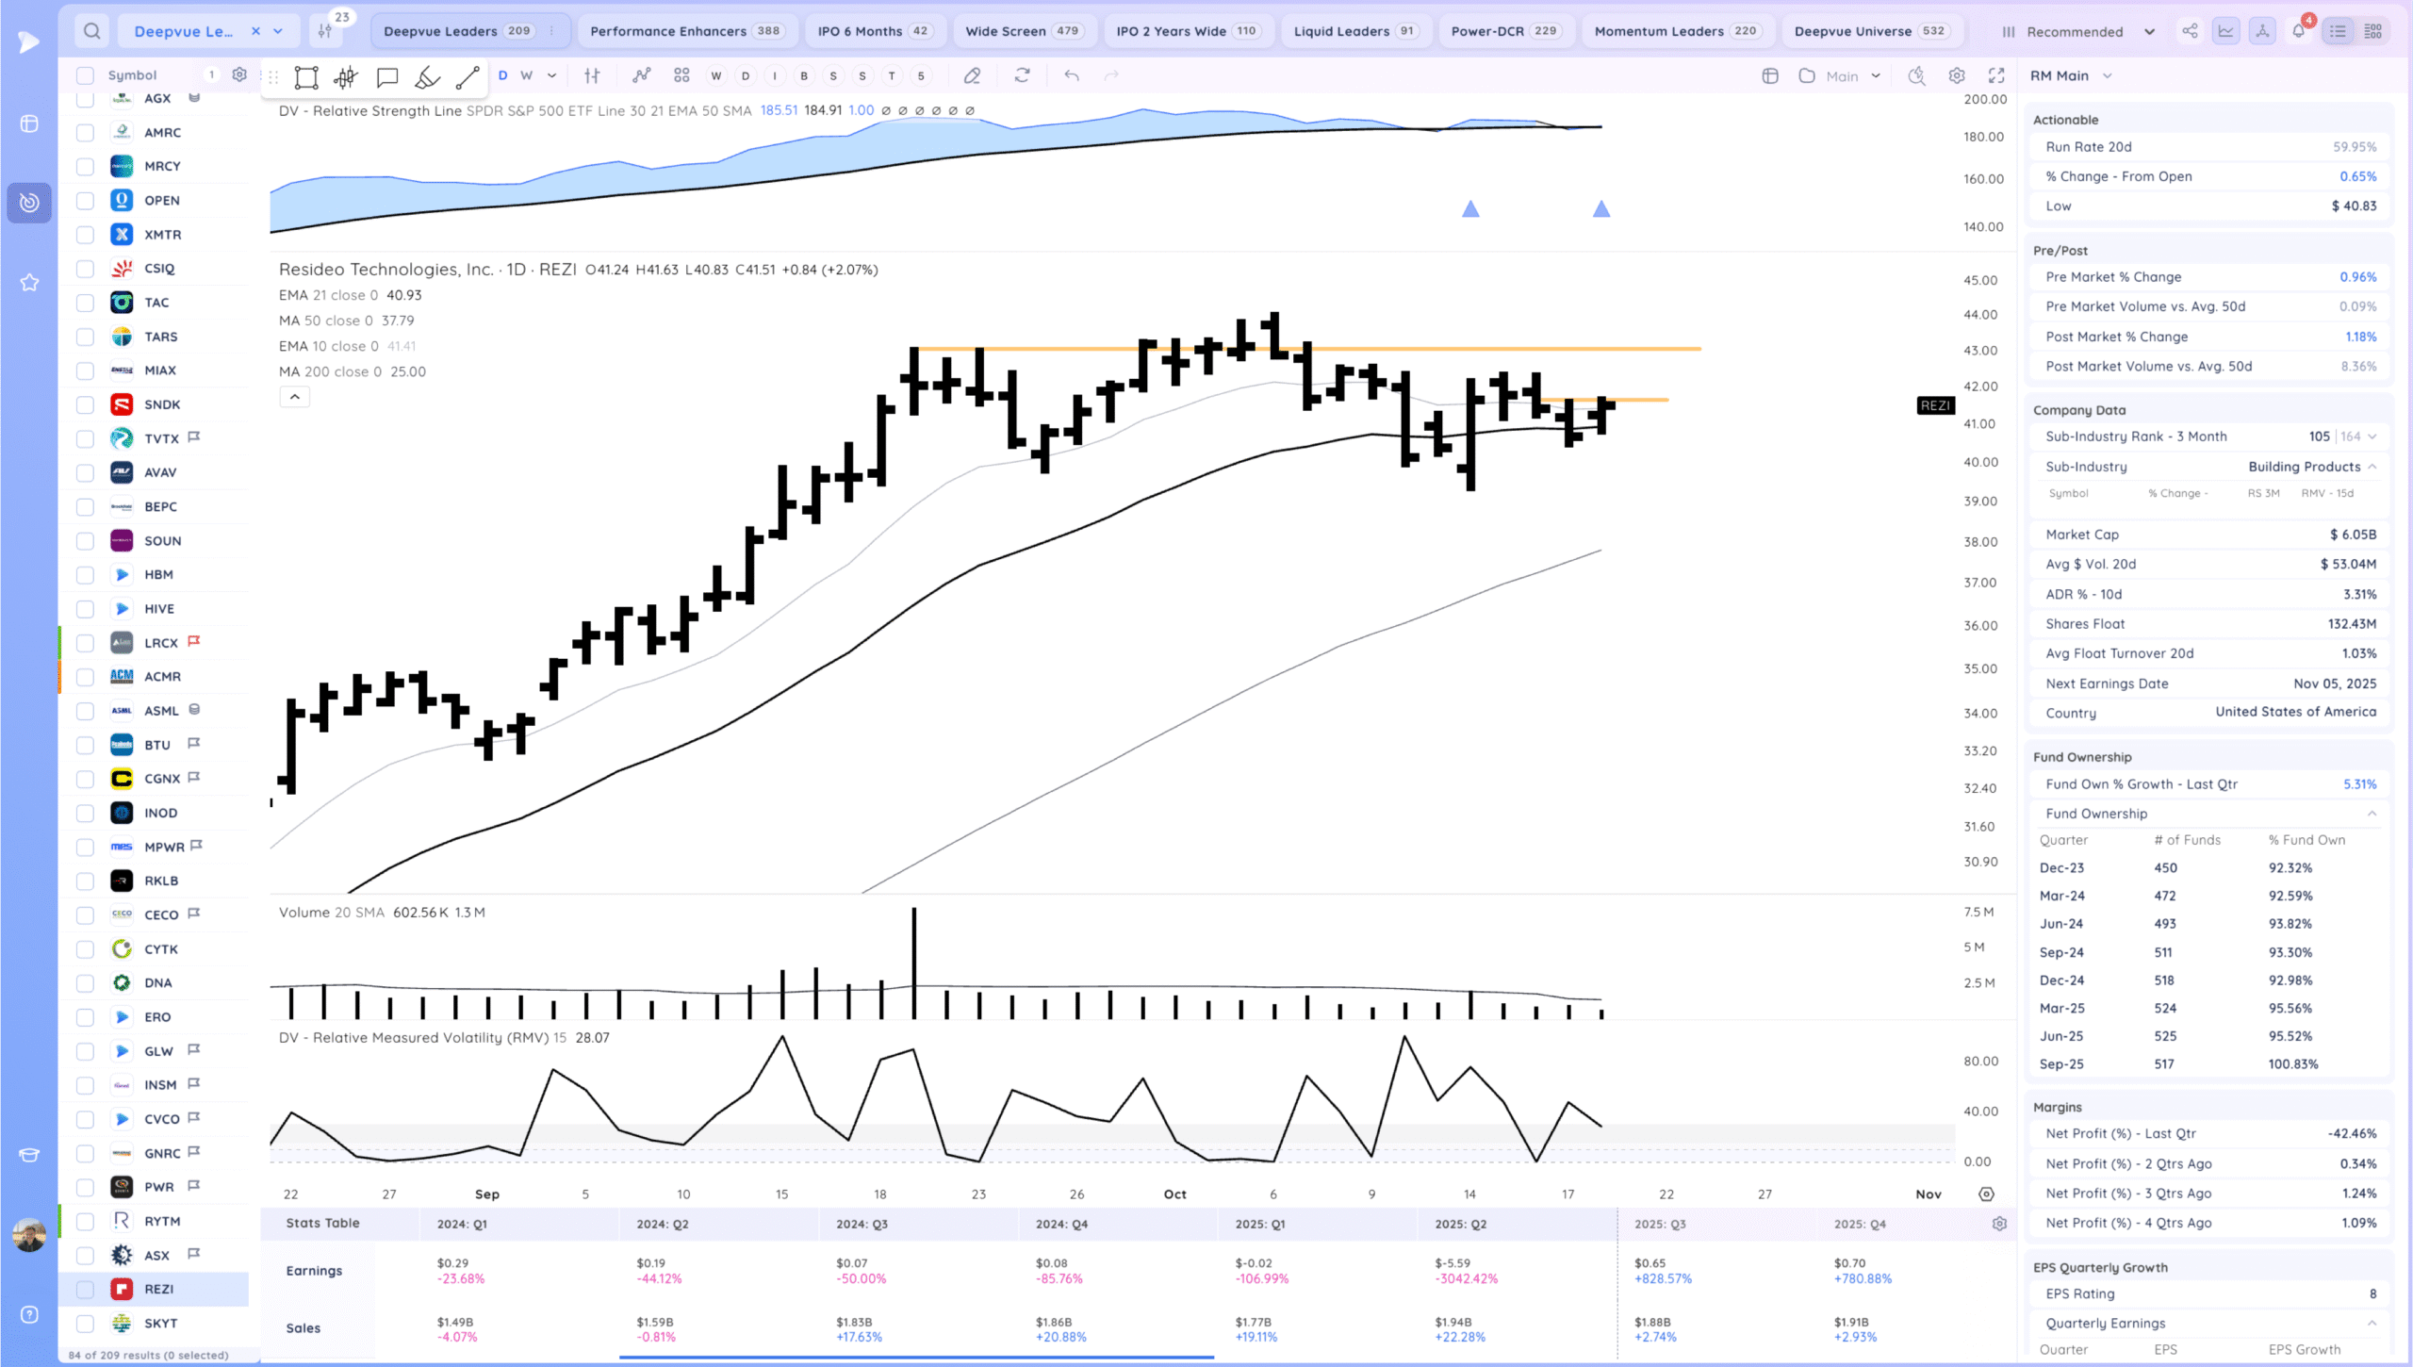Switch chart to weekly timeframe W
Screen dimensions: 2413x1367
[x=526, y=75]
